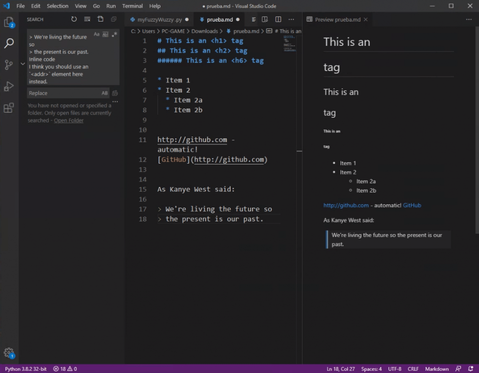Refresh the search results
Image resolution: width=479 pixels, height=373 pixels.
click(x=74, y=19)
